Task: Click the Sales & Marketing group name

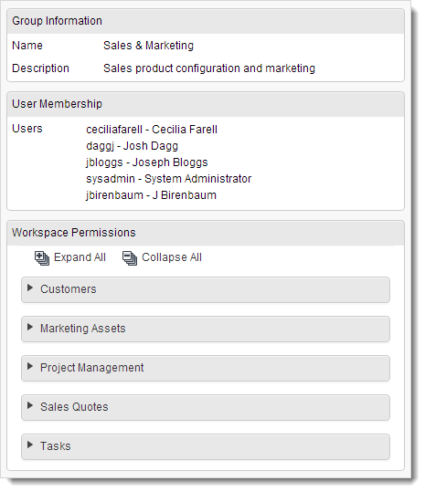Action: point(148,46)
